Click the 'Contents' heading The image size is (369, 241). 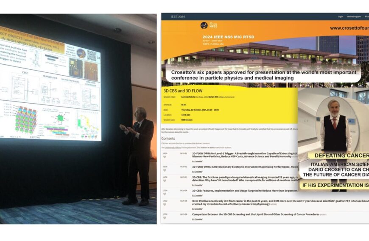[168, 138]
